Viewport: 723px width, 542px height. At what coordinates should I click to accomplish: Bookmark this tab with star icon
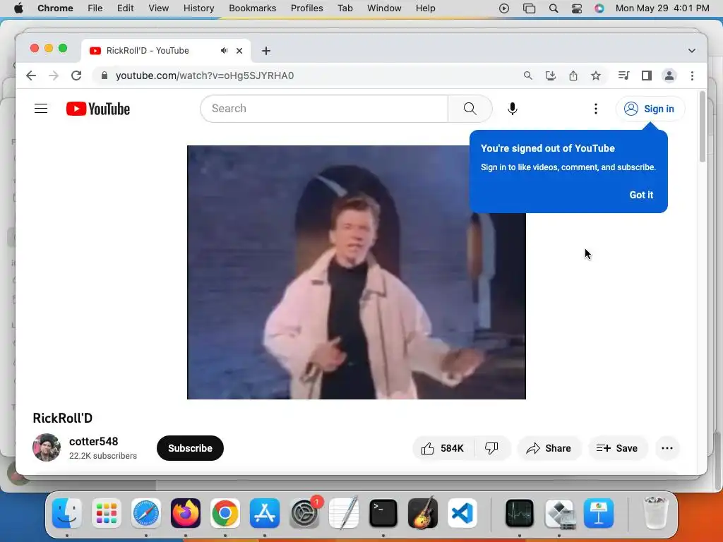[596, 76]
